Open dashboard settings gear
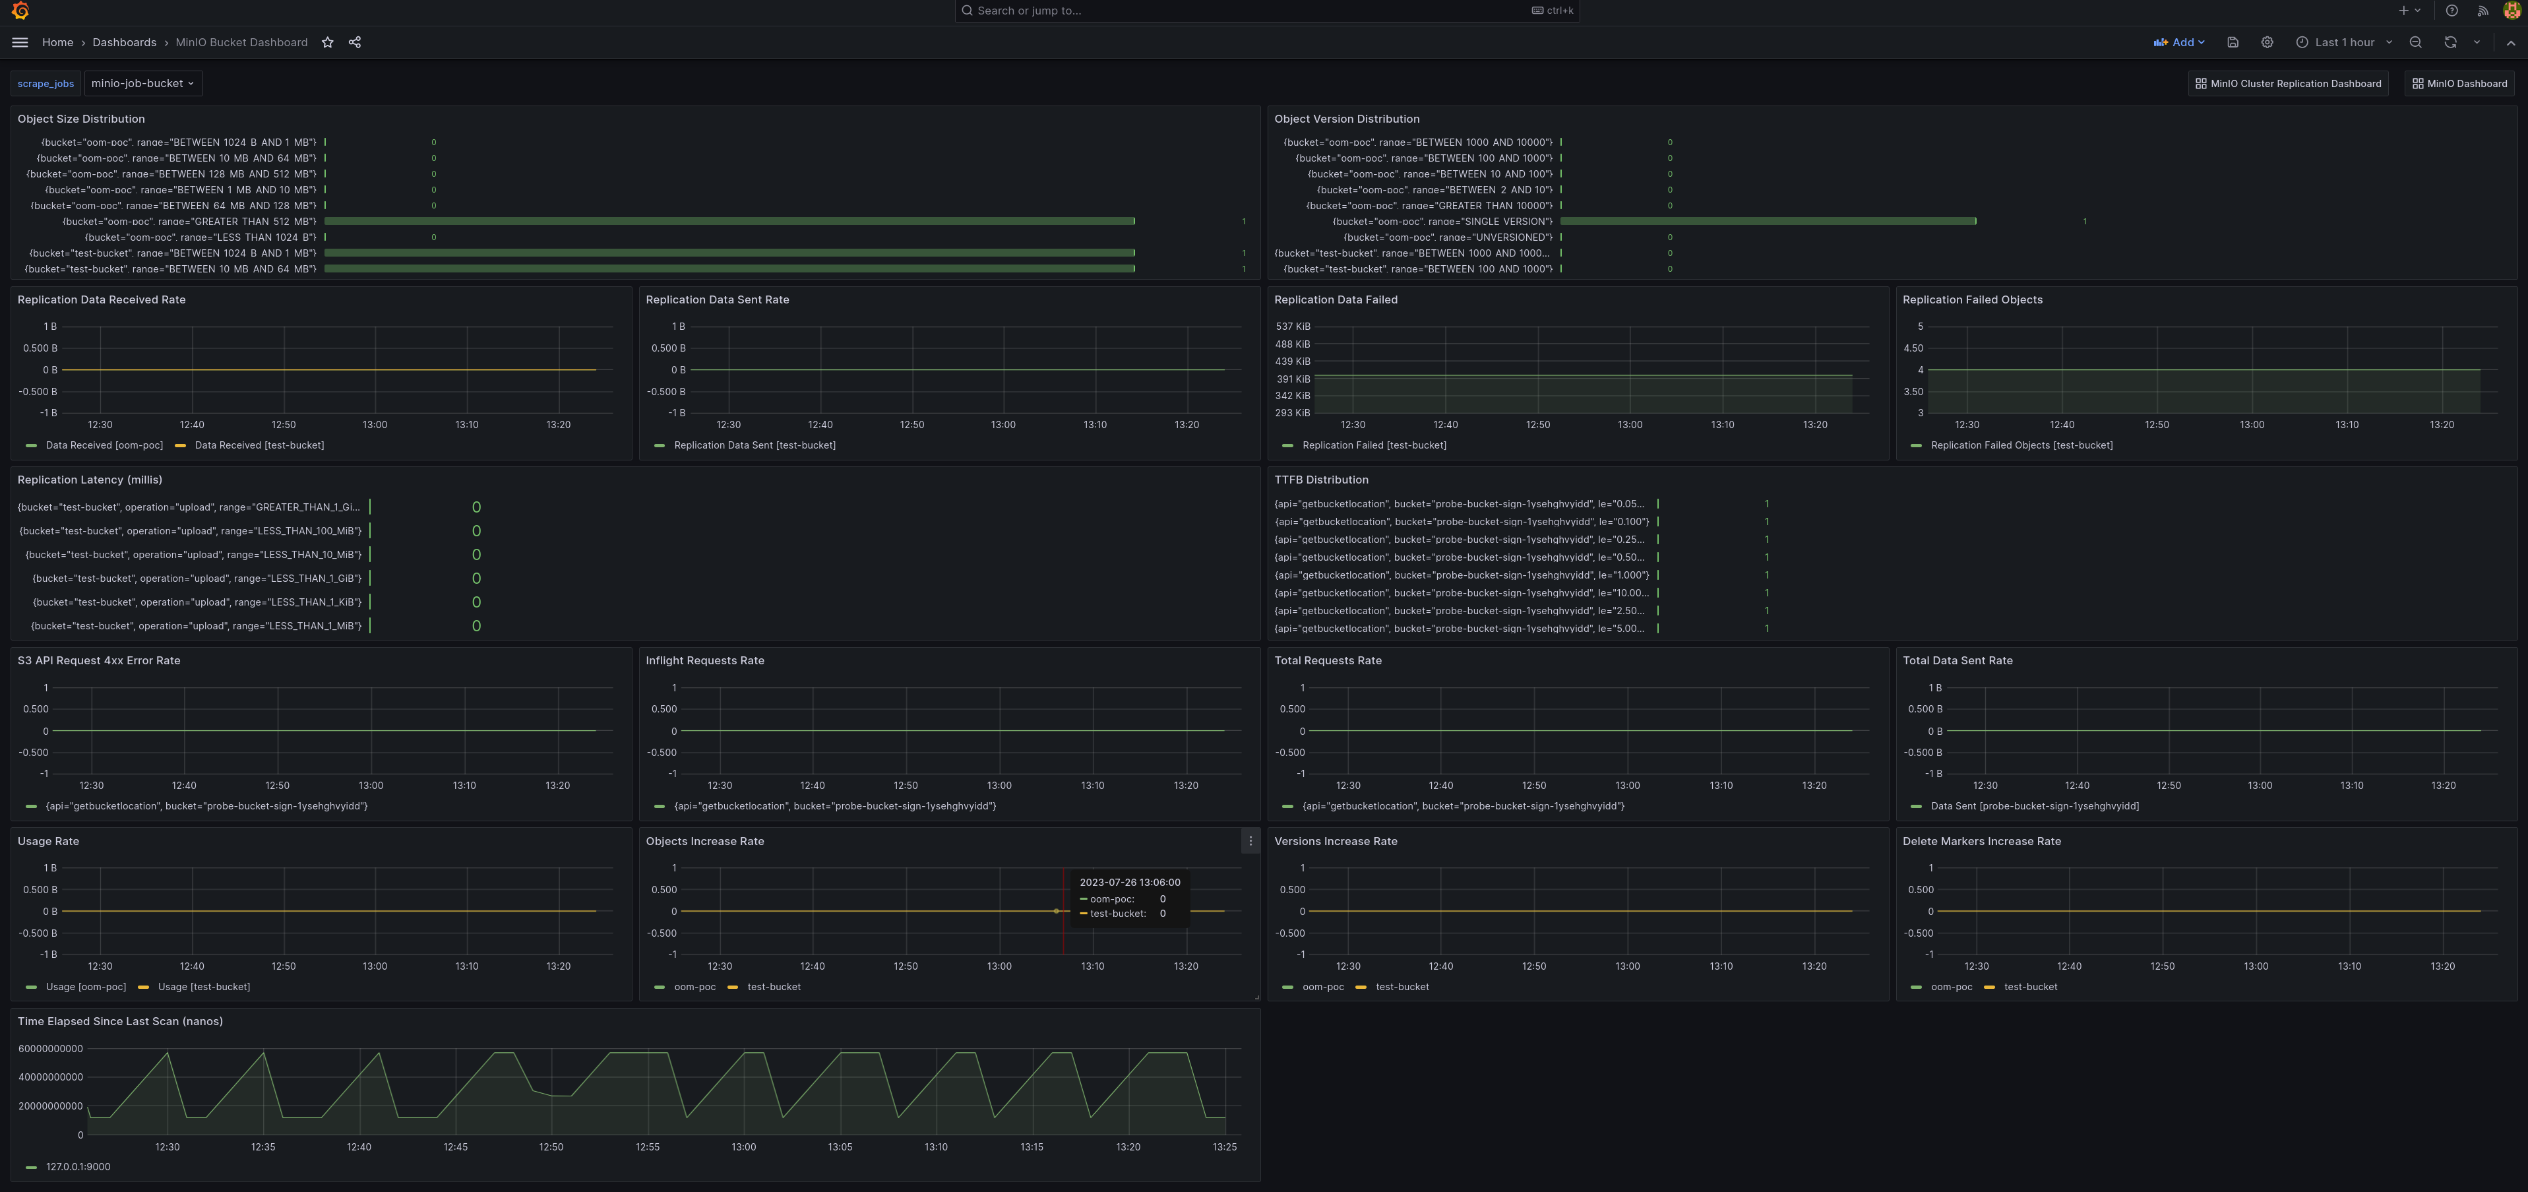This screenshot has width=2528, height=1192. 2267,42
